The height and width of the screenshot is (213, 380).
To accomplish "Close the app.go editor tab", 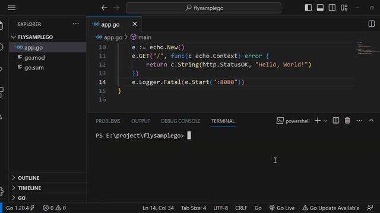I will click(135, 24).
